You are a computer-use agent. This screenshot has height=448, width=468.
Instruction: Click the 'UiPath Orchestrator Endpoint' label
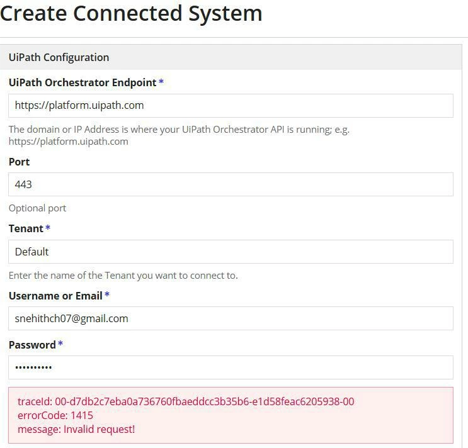[83, 82]
